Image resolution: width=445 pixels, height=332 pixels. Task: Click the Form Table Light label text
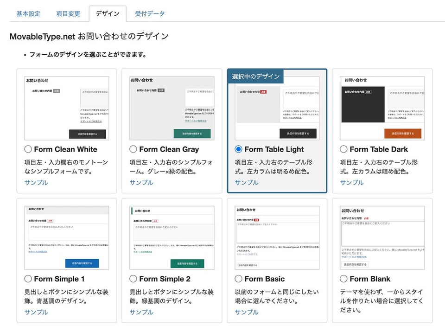click(274, 149)
